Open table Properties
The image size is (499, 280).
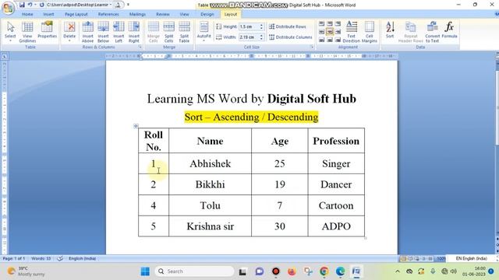point(47,30)
